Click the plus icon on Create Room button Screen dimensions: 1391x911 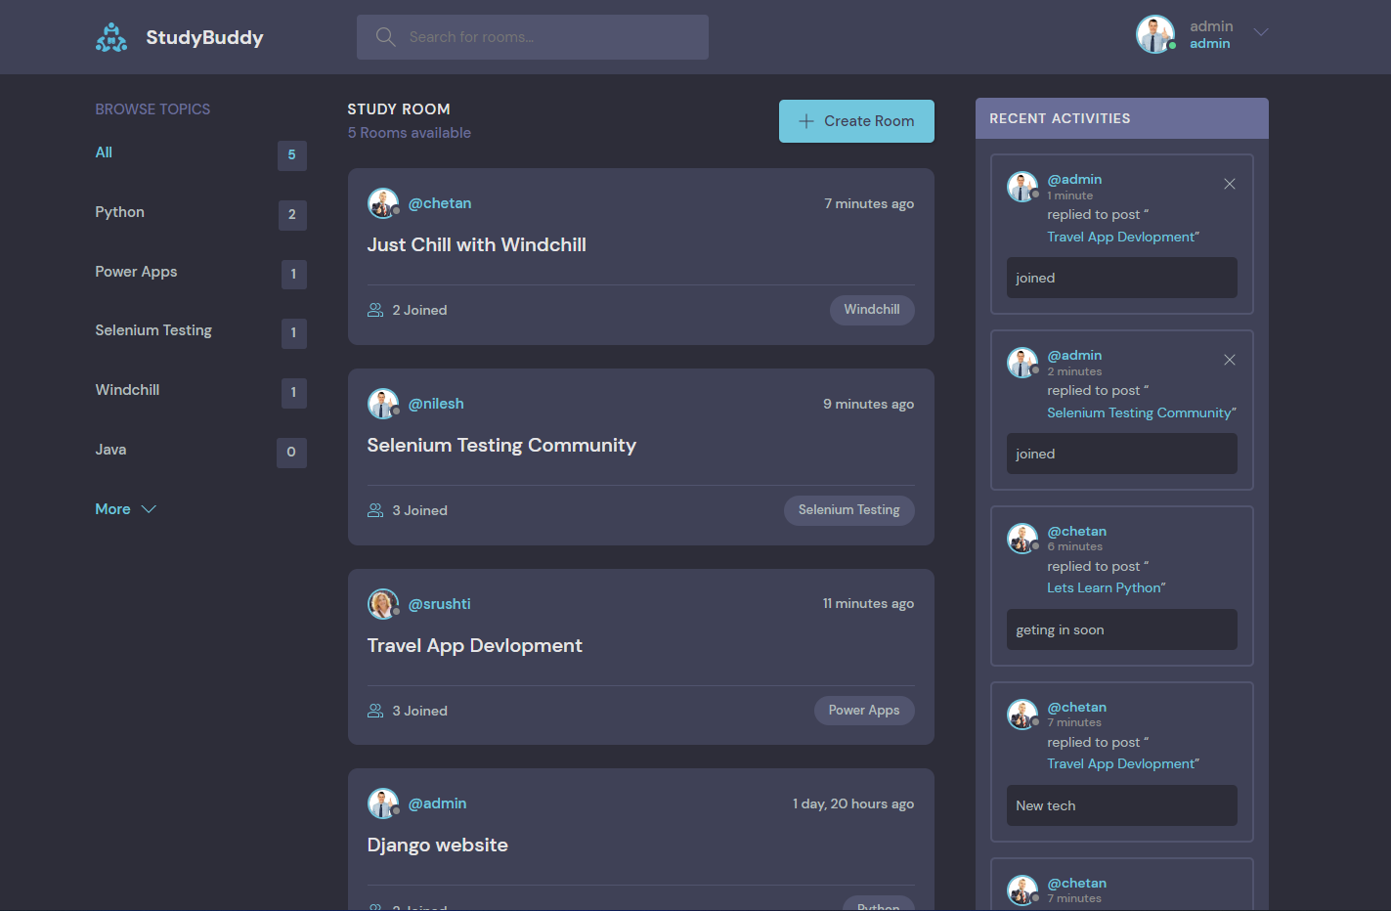click(x=805, y=120)
